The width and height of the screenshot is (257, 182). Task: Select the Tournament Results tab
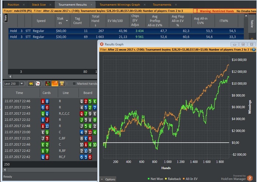pos(73,5)
